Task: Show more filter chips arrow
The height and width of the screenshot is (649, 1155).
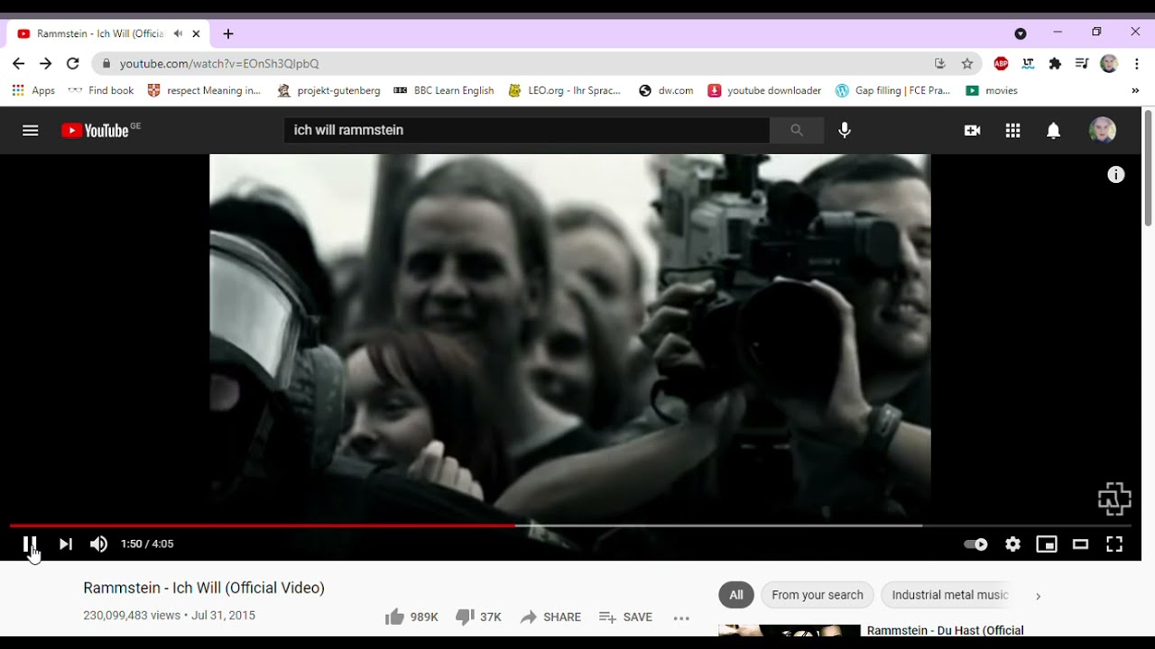Action: coord(1038,596)
